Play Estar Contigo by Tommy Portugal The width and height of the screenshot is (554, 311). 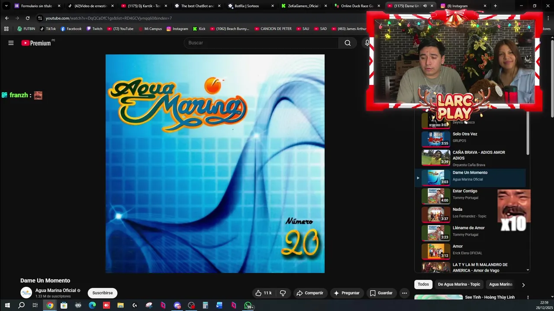coord(470,196)
